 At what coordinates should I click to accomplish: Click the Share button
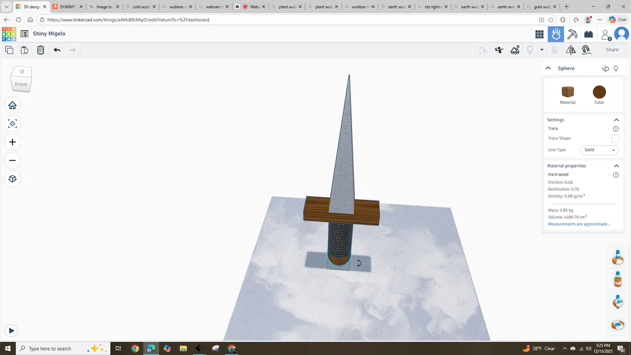pos(612,50)
